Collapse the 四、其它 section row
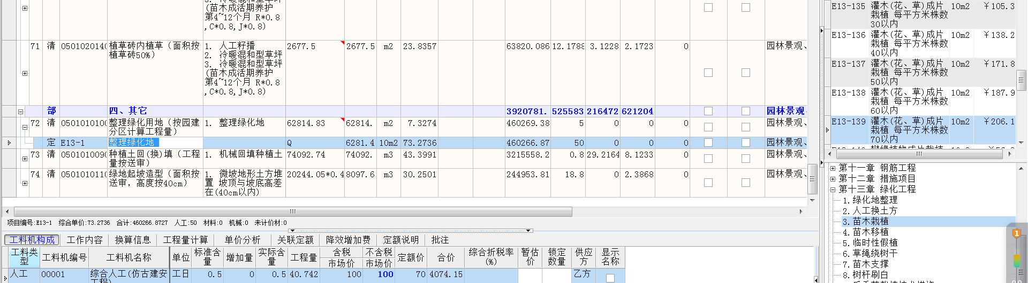 pos(21,112)
